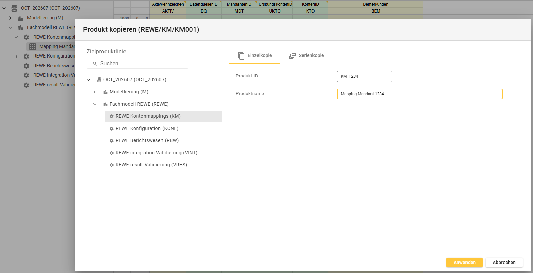The height and width of the screenshot is (273, 533).
Task: Click gear icon of REWE integration Validierung (VINT)
Action: tap(112, 153)
